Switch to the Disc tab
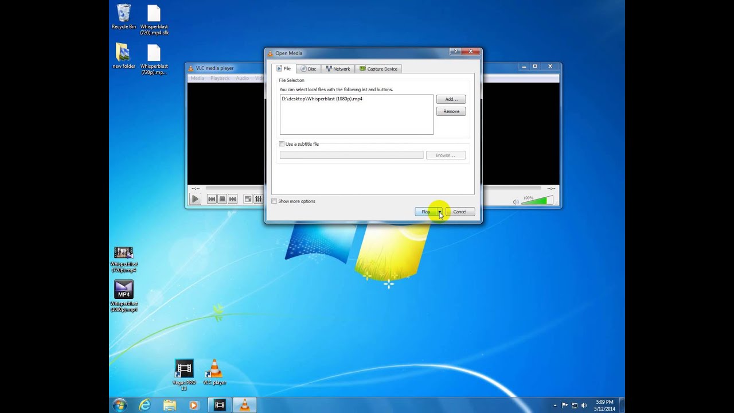Image resolution: width=734 pixels, height=413 pixels. (x=309, y=69)
